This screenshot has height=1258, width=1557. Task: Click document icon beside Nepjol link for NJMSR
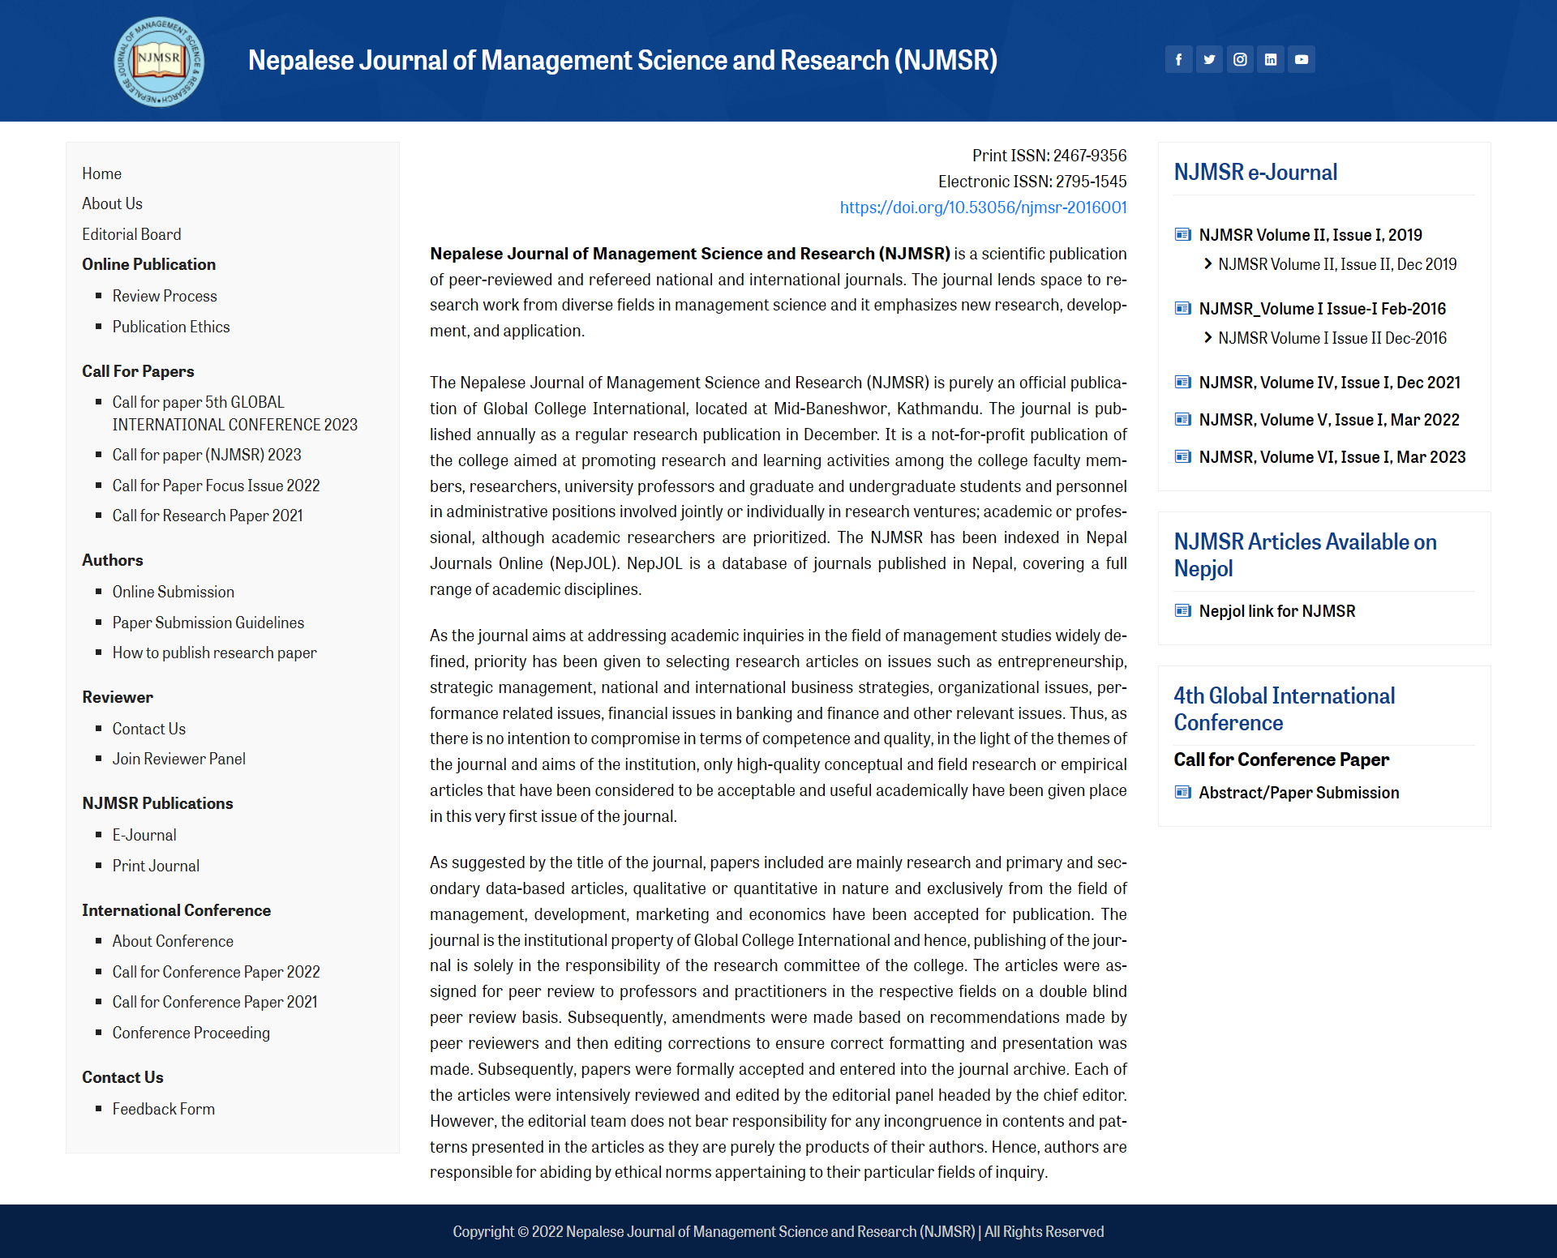[1182, 611]
